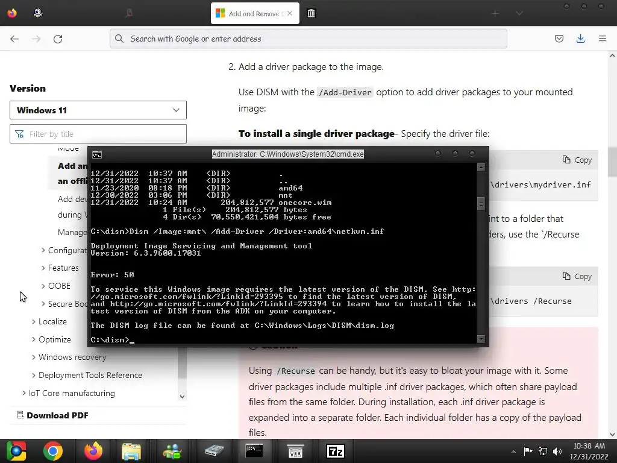The height and width of the screenshot is (463, 617).
Task: Click 'To install a single driver package' heading
Action: [x=316, y=133]
